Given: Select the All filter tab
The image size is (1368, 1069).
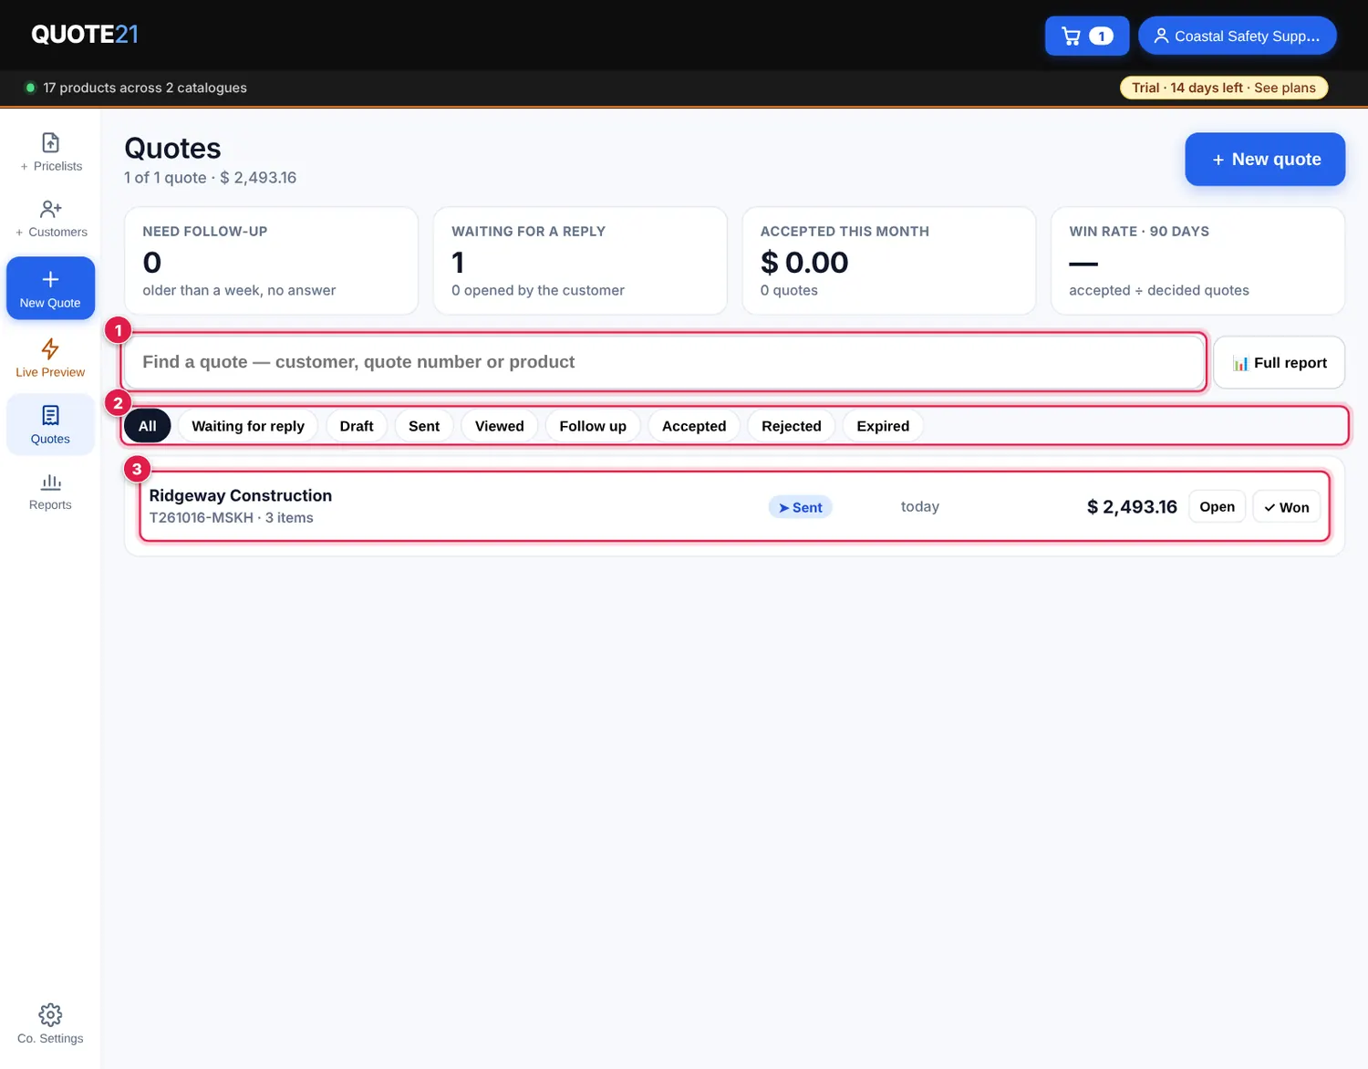Looking at the screenshot, I should [148, 426].
